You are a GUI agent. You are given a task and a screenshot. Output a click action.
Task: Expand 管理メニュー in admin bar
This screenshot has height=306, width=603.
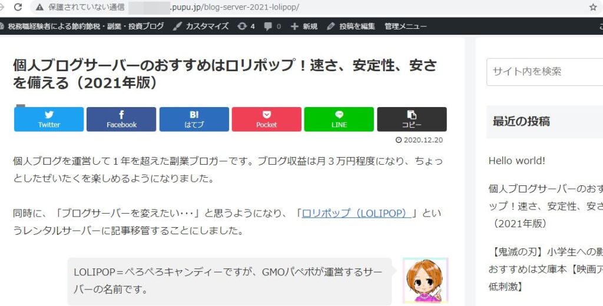pyautogui.click(x=406, y=26)
